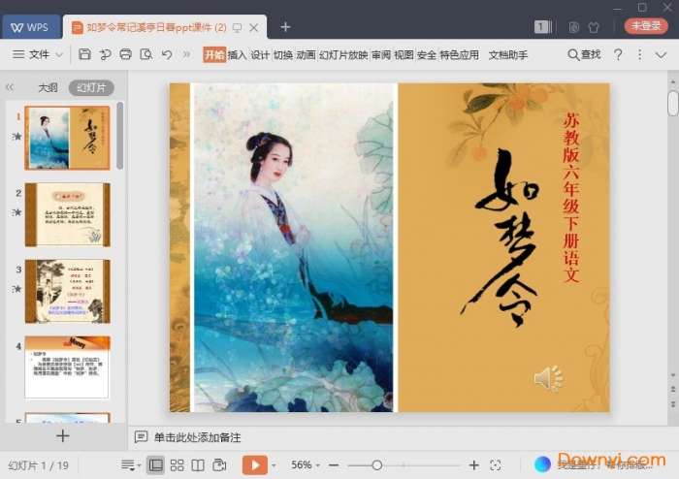Select slide 4 thumbnail
The height and width of the screenshot is (479, 679).
67,367
